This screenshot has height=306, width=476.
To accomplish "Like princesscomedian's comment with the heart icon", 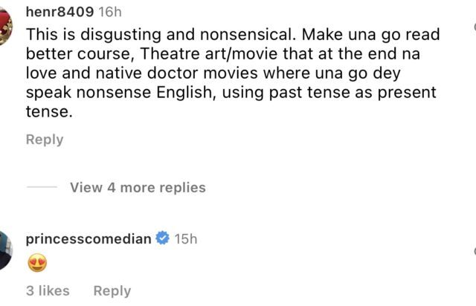I will (x=473, y=251).
